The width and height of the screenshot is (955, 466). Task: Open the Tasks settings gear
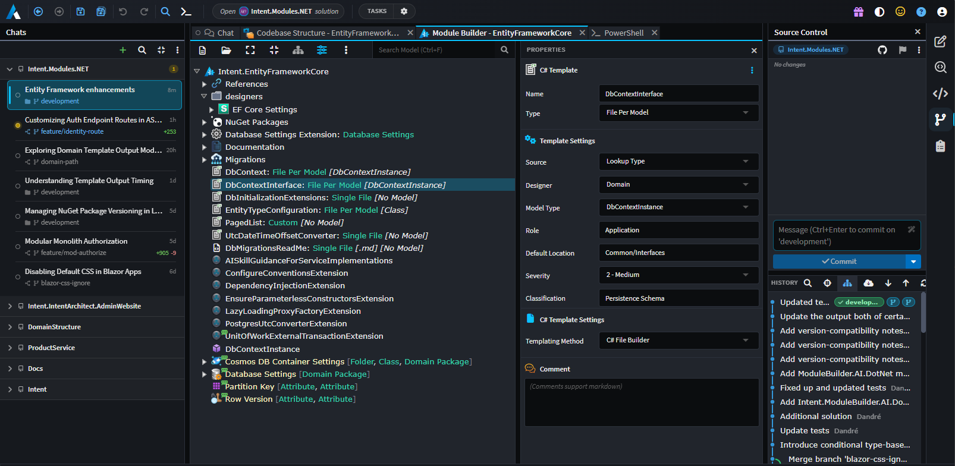click(x=404, y=11)
